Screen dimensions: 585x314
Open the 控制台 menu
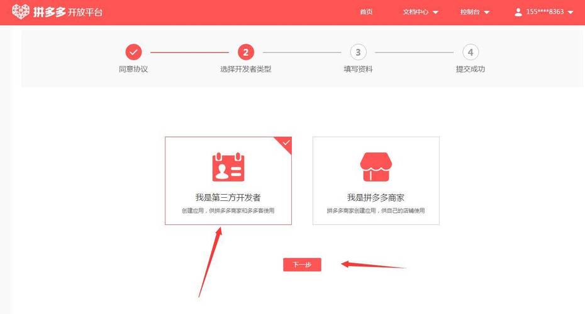(470, 12)
